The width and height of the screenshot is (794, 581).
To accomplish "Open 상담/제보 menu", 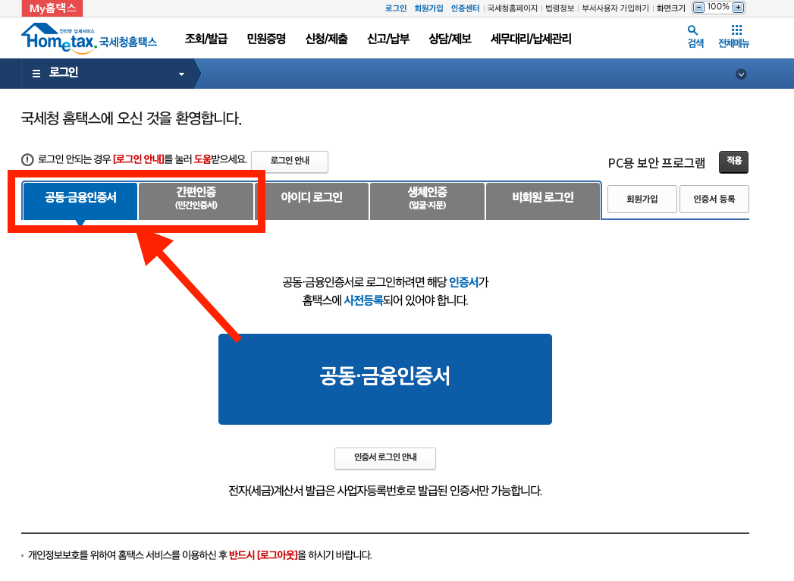I will pyautogui.click(x=450, y=39).
